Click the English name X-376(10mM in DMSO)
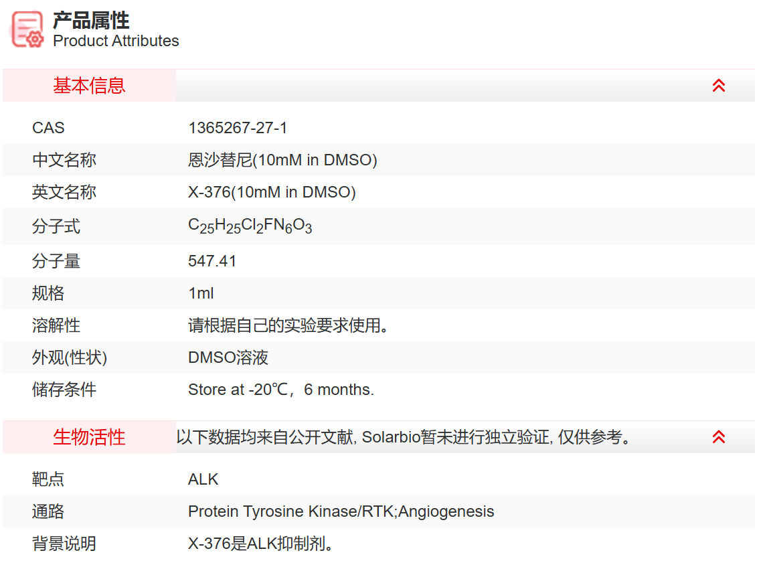Image resolution: width=769 pixels, height=569 pixels. point(270,192)
